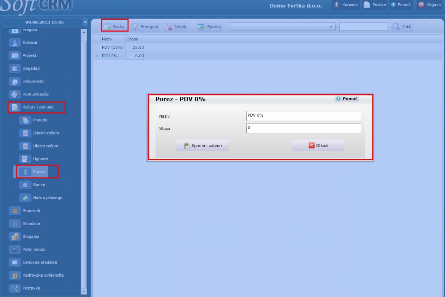This screenshot has width=445, height=297.
Task: Open the Putni nalozi icon
Action: pos(15,249)
